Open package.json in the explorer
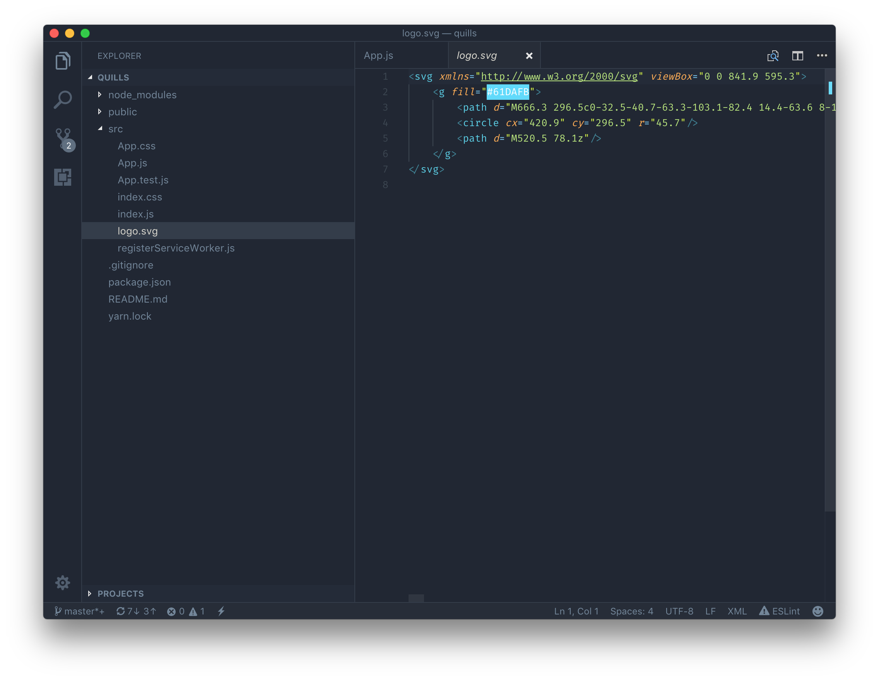 (139, 282)
